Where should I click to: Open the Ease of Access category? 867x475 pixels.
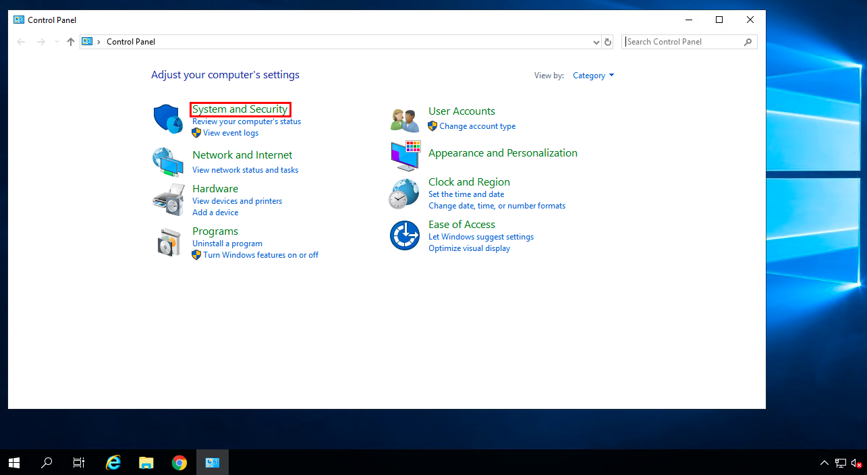462,225
